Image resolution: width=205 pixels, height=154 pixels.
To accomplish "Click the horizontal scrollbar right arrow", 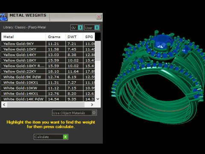I will 92,105.
